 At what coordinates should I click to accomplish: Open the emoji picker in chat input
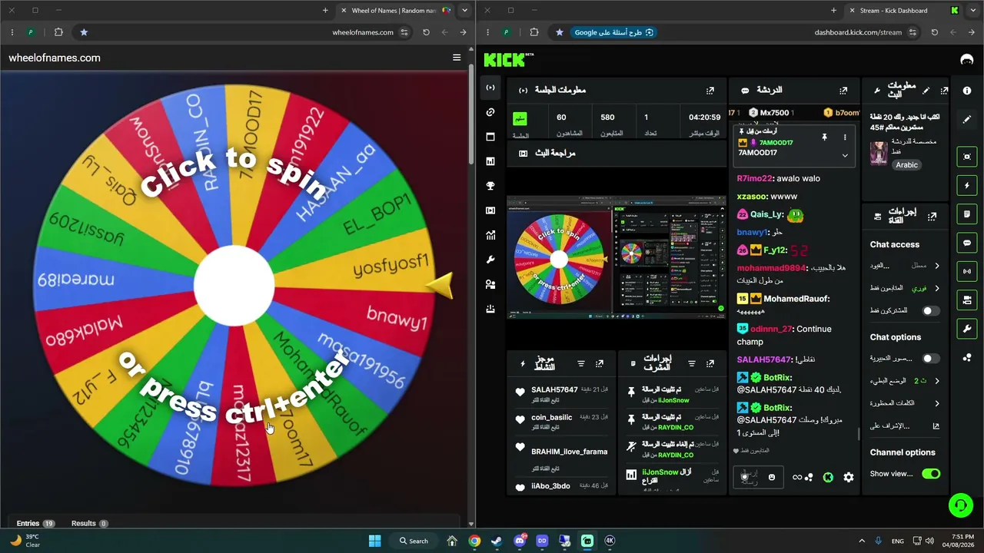[x=772, y=477]
